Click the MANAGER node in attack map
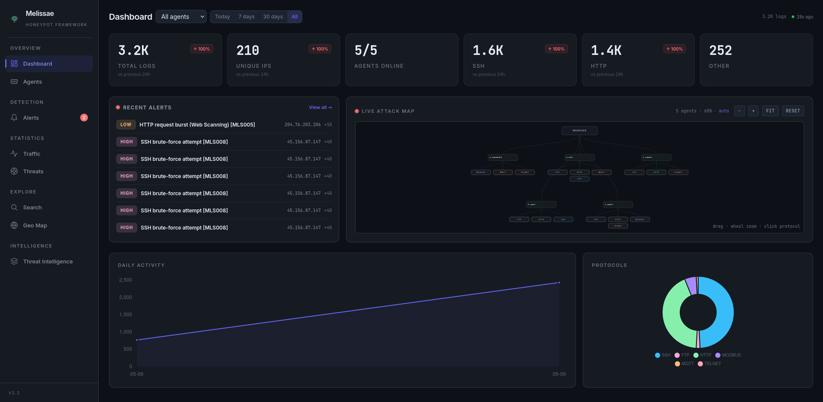This screenshot has height=402, width=823. [x=579, y=130]
